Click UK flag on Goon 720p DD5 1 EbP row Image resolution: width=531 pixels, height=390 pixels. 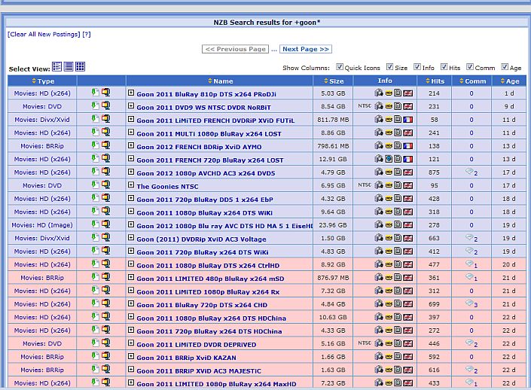click(x=407, y=199)
